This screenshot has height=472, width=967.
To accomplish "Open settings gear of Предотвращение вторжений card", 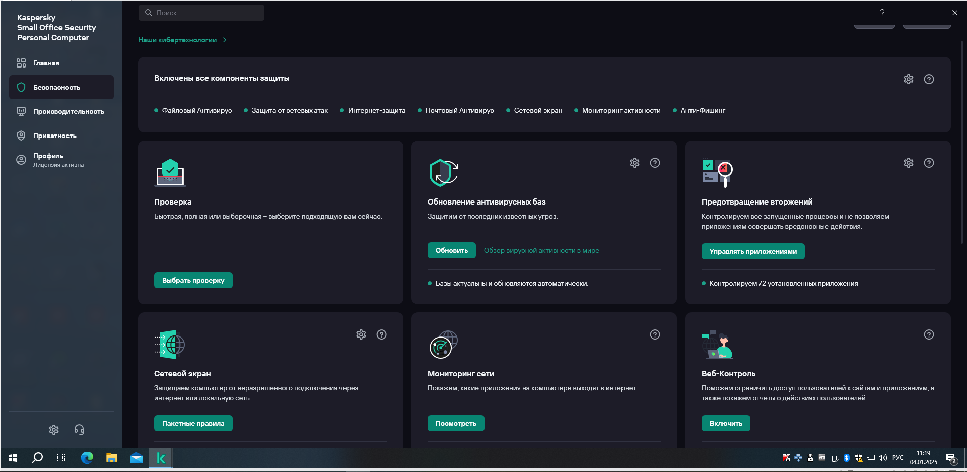I will point(908,163).
